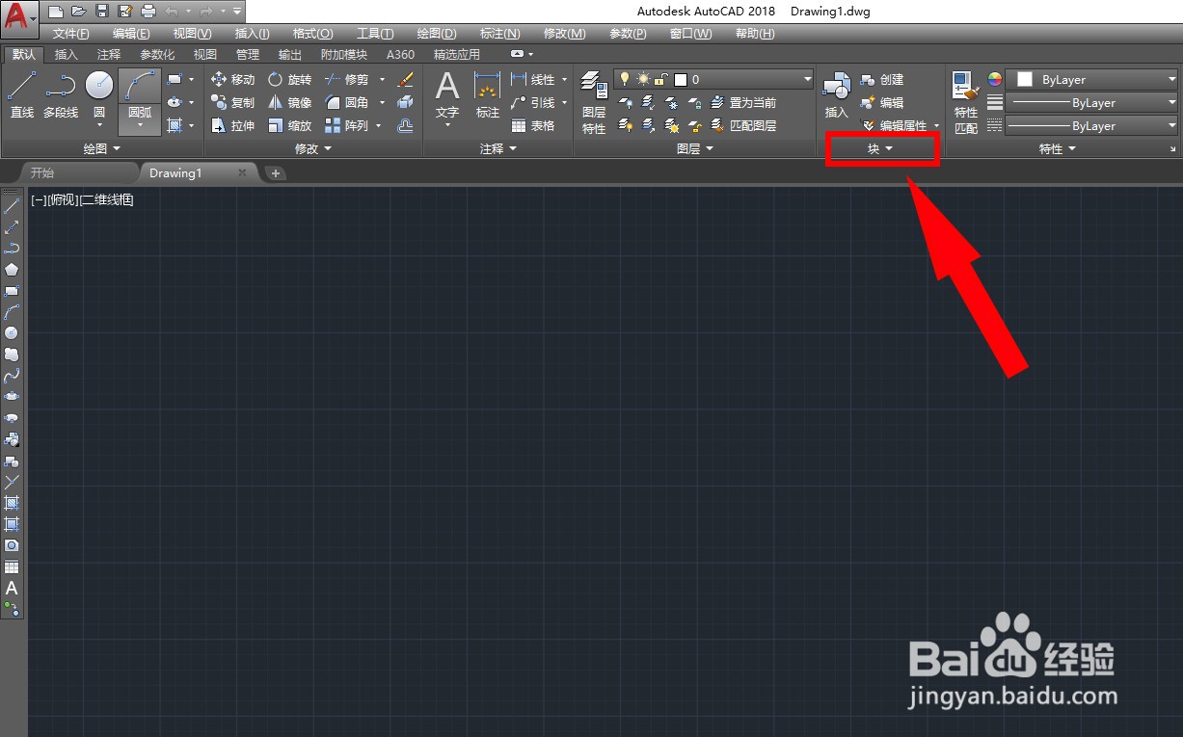Toggle the layer lock padlock icon
Viewport: 1183px width, 737px height.
coord(660,80)
